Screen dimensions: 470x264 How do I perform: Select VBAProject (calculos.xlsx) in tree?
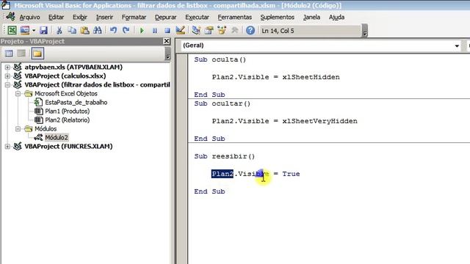coord(65,76)
